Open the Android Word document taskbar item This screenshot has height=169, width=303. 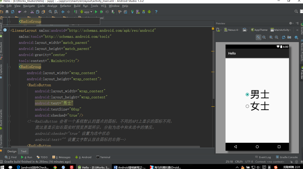point(130,167)
